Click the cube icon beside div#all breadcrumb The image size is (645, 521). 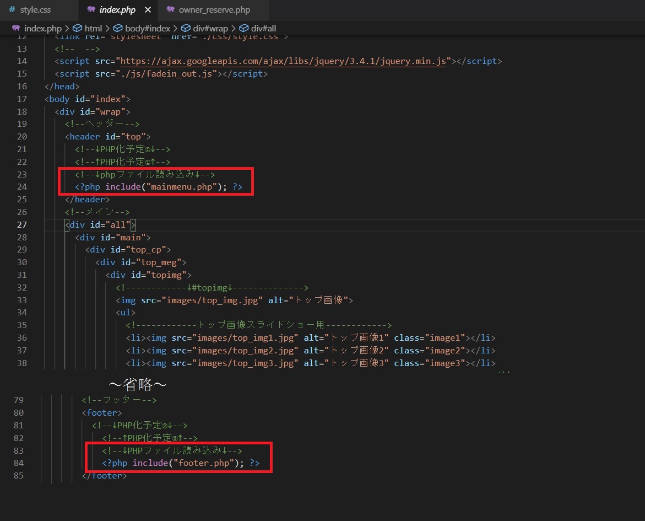pyautogui.click(x=245, y=28)
